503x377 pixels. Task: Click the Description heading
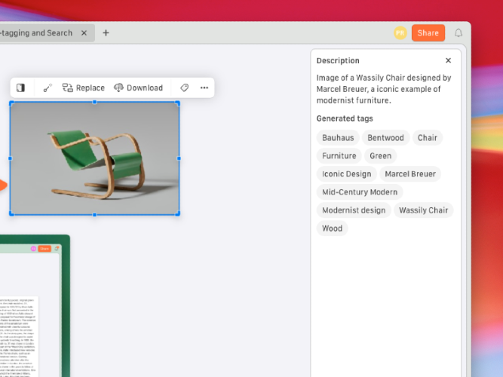338,60
